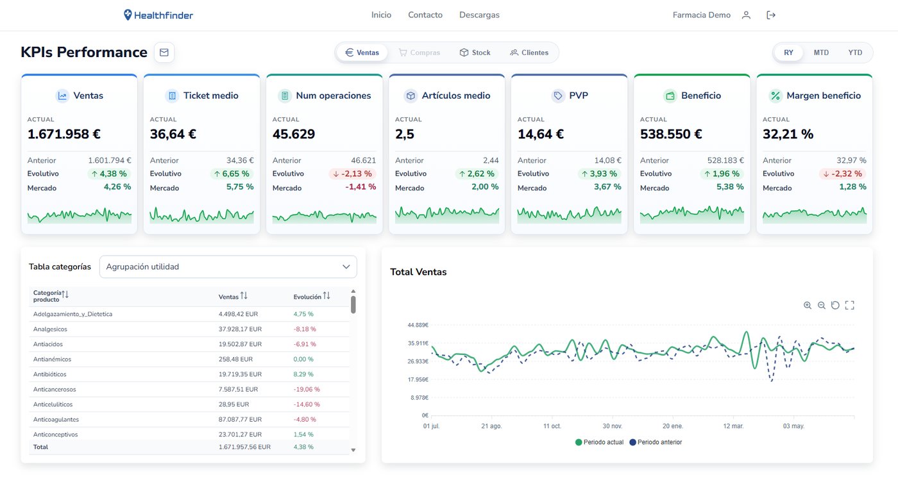The image size is (898, 489).
Task: Zoom in on the Total Ventas chart
Action: click(x=808, y=305)
